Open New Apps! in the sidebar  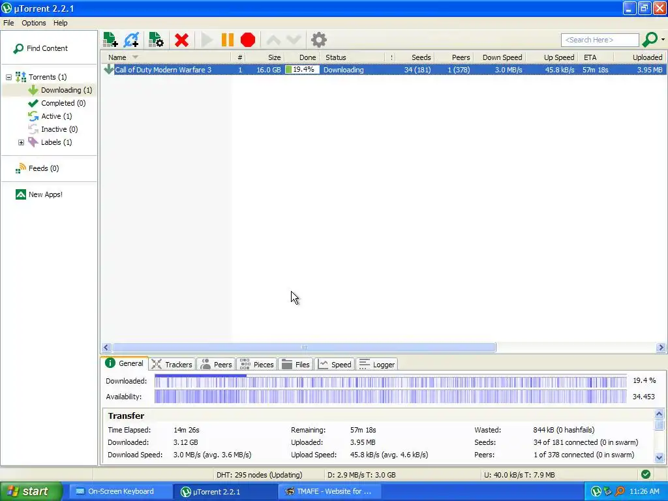click(45, 194)
